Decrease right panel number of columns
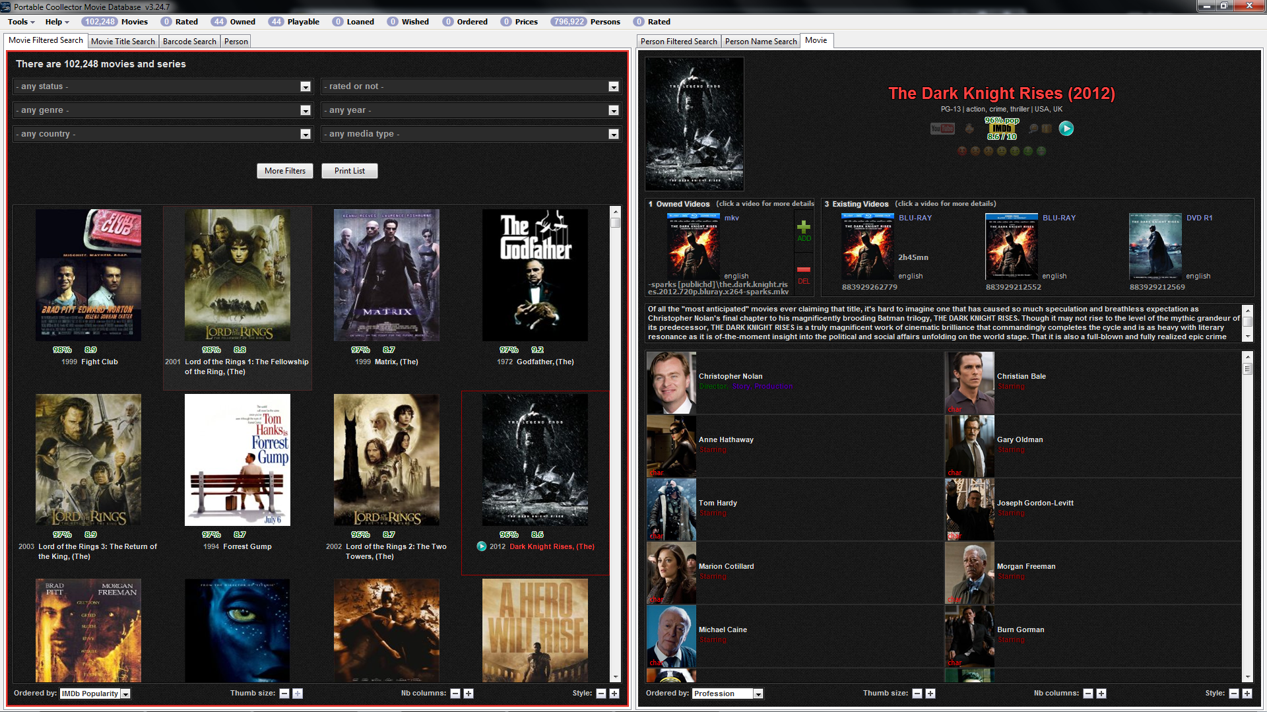 [x=1088, y=694]
